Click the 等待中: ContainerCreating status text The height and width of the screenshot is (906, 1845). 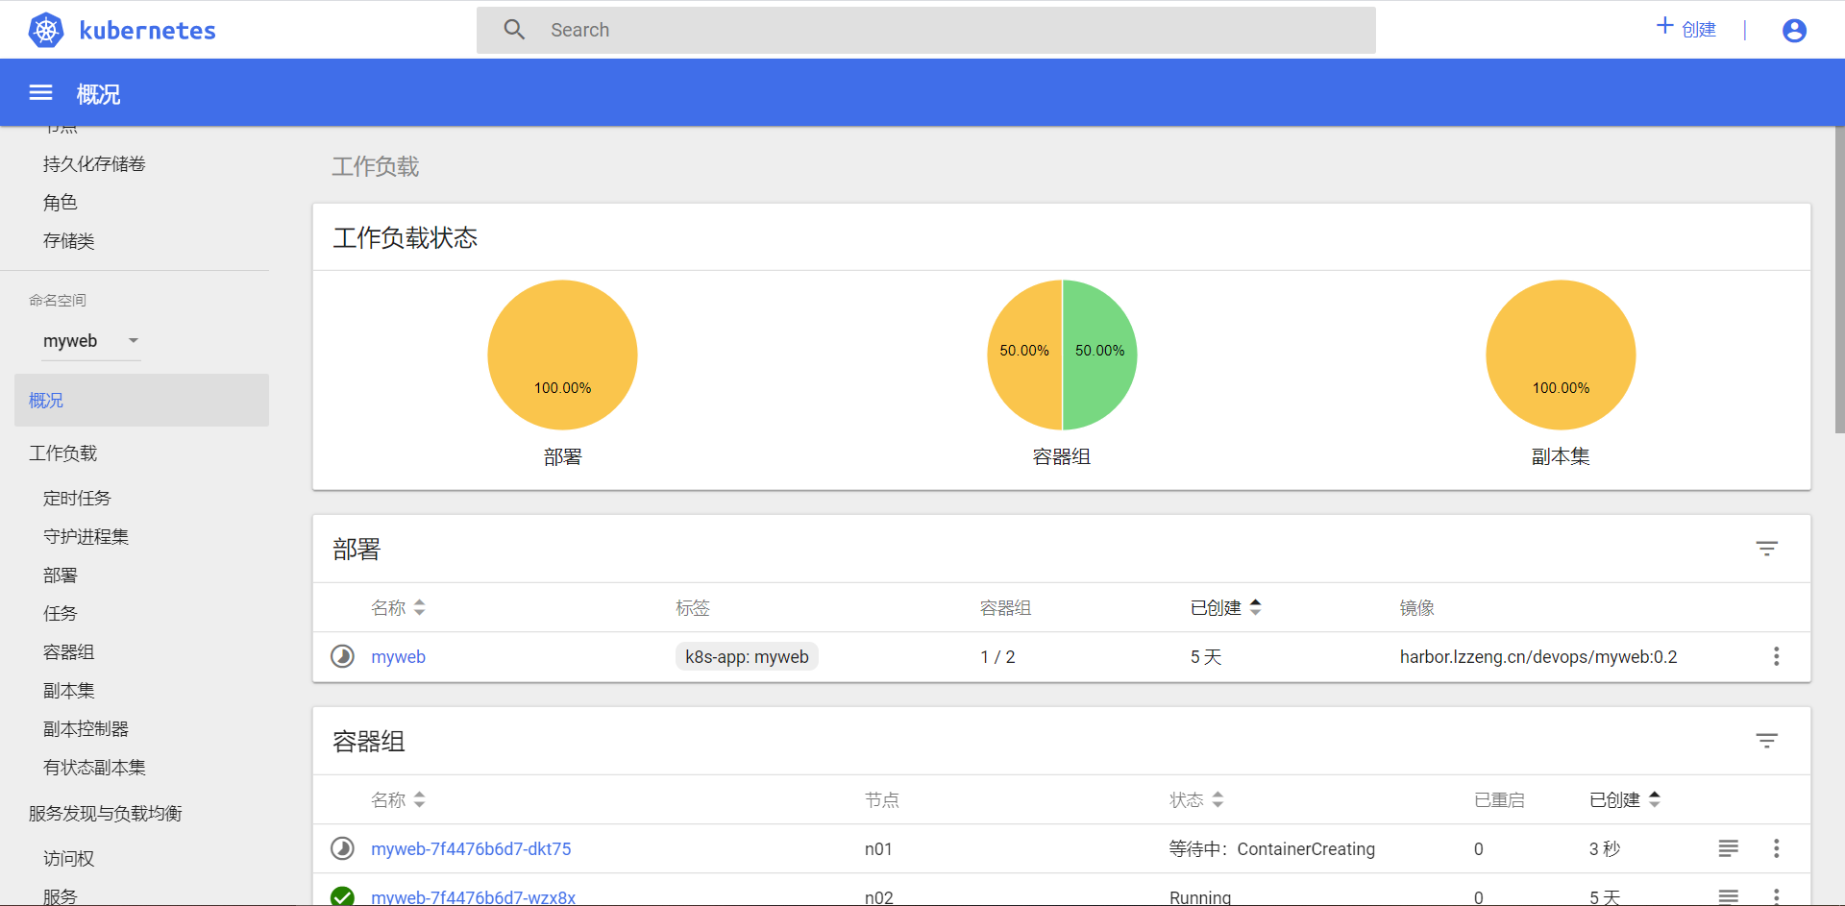(1271, 849)
